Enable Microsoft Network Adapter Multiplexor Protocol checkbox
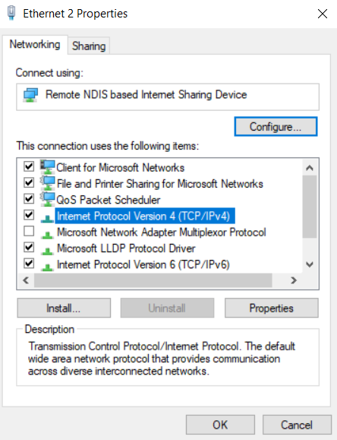The height and width of the screenshot is (440, 337). (x=29, y=231)
